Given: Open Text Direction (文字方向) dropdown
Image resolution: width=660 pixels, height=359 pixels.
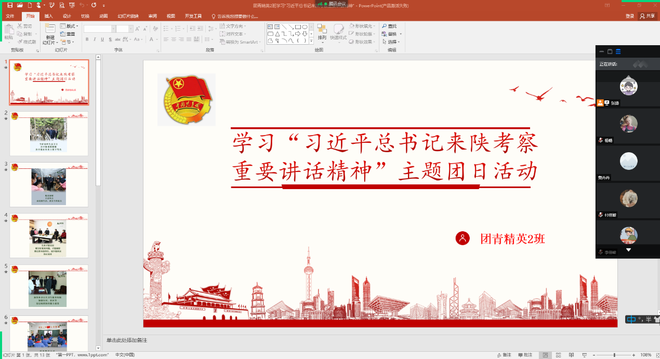Looking at the screenshot, I should click(x=233, y=26).
